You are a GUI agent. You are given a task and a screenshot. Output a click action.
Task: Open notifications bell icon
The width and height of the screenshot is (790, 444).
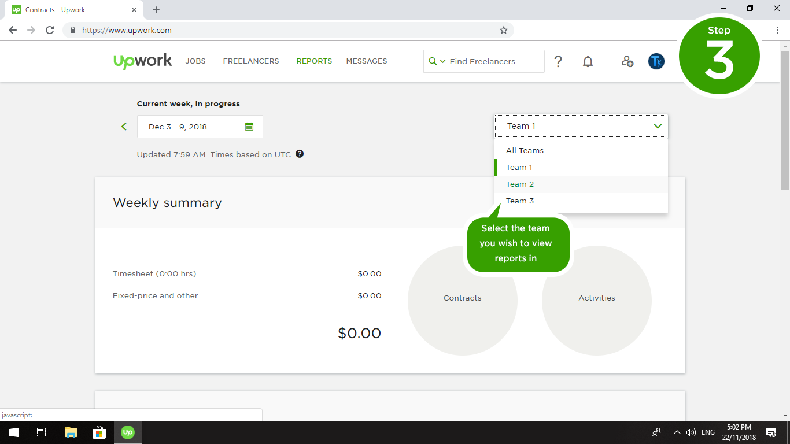pos(588,61)
